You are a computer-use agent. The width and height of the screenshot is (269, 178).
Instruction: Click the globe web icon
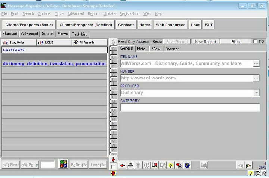tap(187, 165)
